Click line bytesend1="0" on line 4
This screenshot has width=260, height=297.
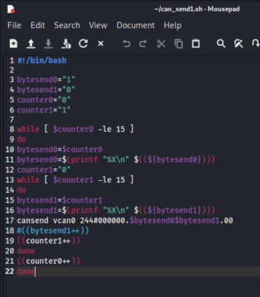click(x=46, y=90)
